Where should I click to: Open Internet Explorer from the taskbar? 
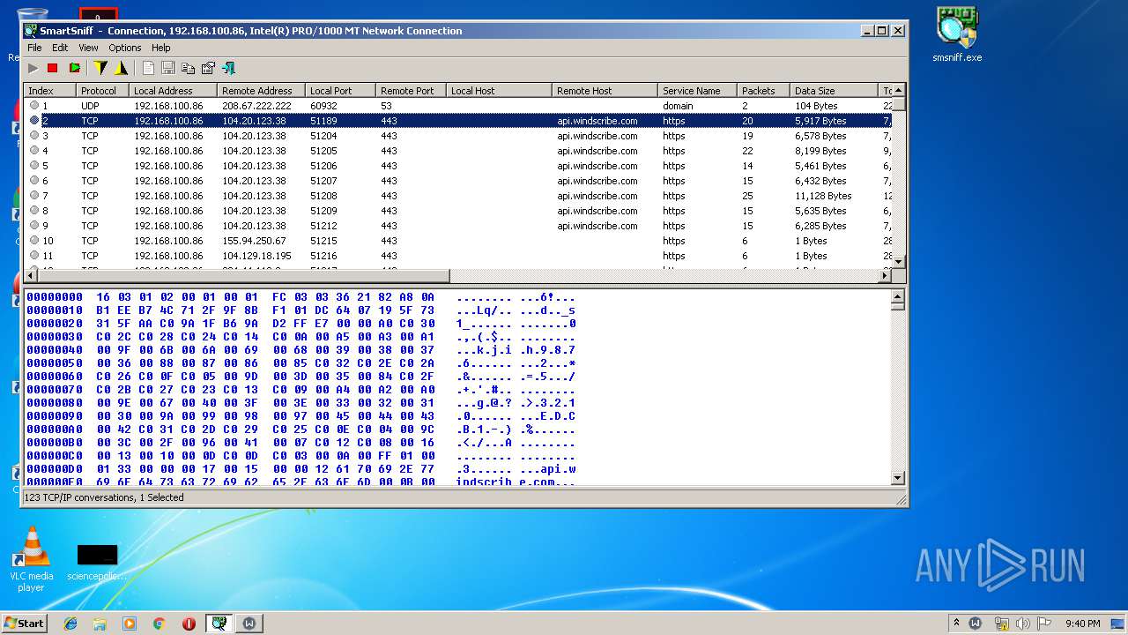(70, 624)
